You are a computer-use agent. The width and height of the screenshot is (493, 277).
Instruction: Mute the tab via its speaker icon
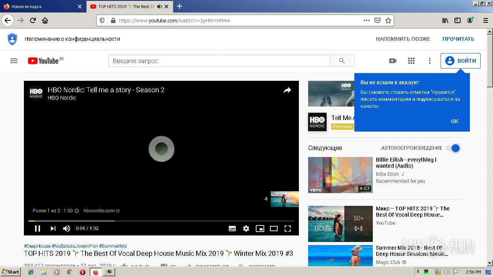tap(159, 7)
